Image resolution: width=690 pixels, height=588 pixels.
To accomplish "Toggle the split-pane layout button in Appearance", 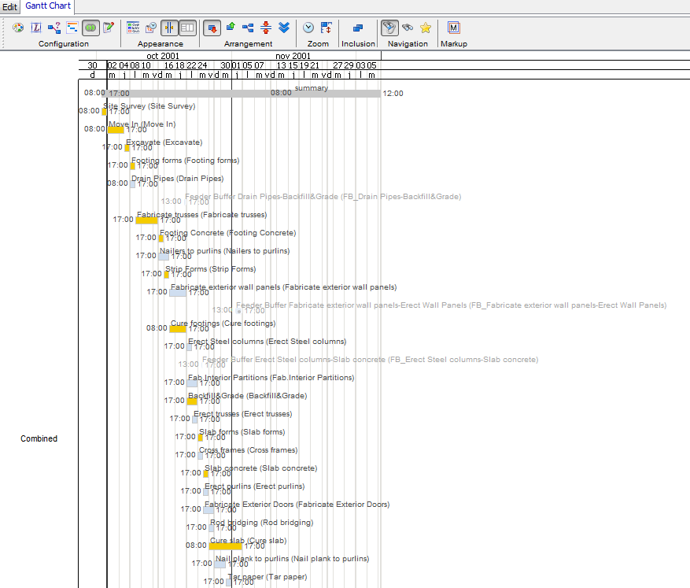I will 187,28.
